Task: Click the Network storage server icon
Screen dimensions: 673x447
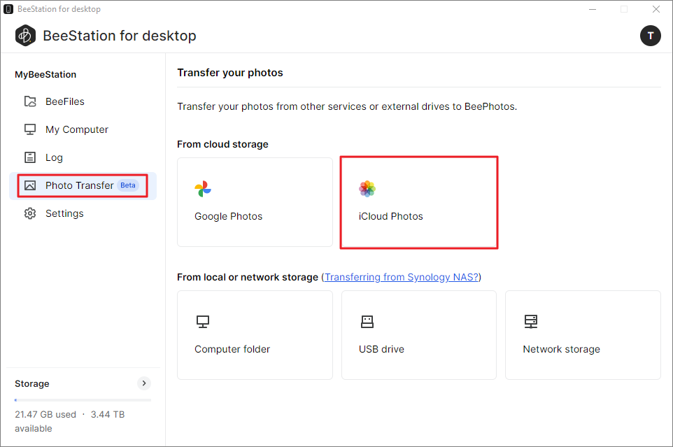Action: [x=531, y=321]
